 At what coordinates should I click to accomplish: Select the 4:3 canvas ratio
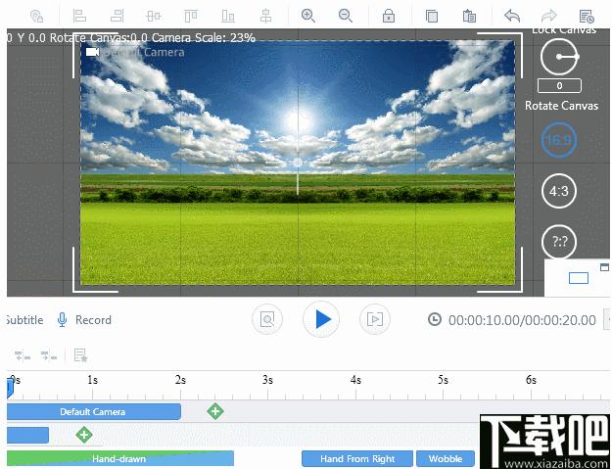(559, 191)
